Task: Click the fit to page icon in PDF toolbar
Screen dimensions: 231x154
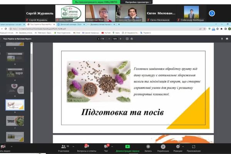Action: click(x=127, y=39)
